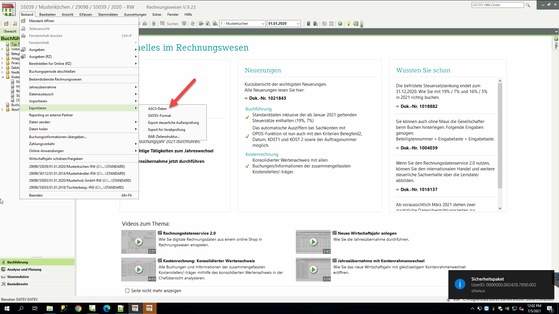Click Jahresübernahme jetzt durchführen
559x314 pixels.
point(171,161)
